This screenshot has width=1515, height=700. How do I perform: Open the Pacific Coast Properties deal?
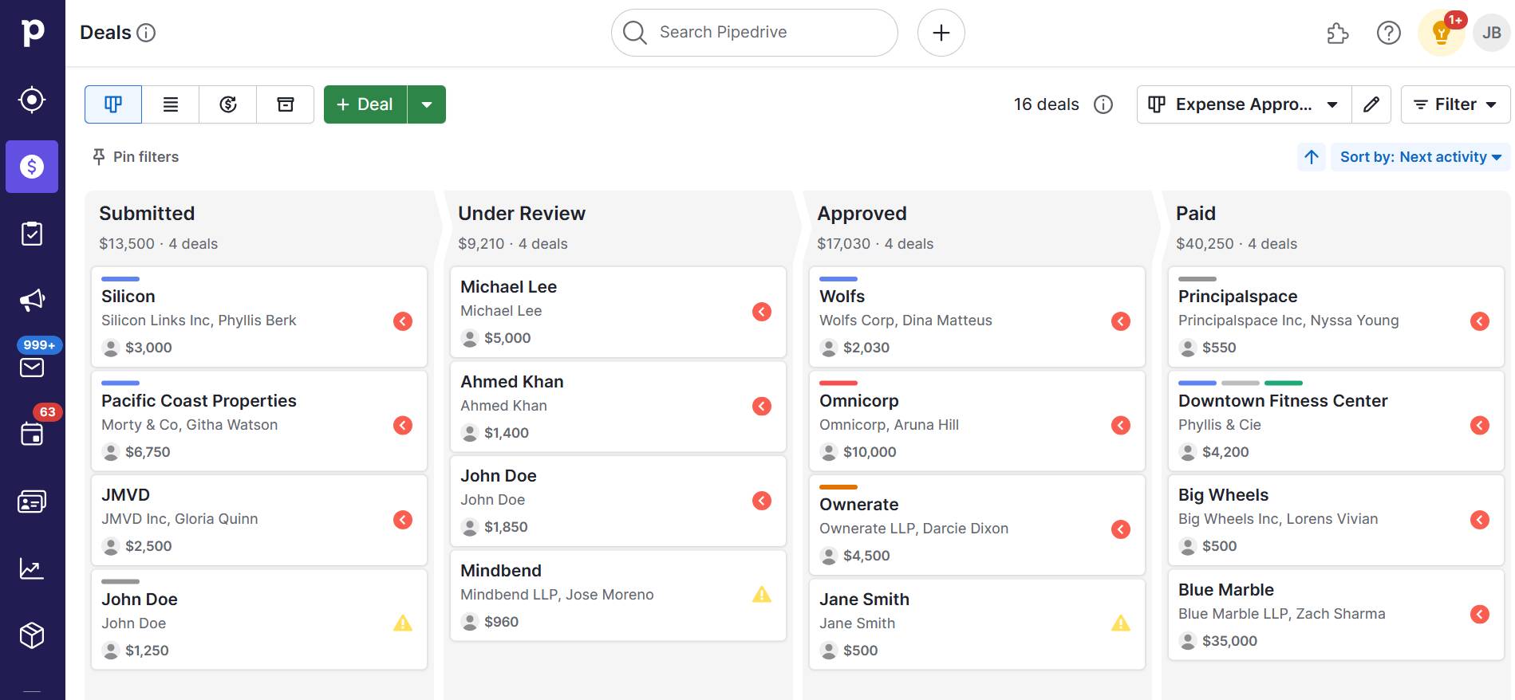(x=259, y=421)
